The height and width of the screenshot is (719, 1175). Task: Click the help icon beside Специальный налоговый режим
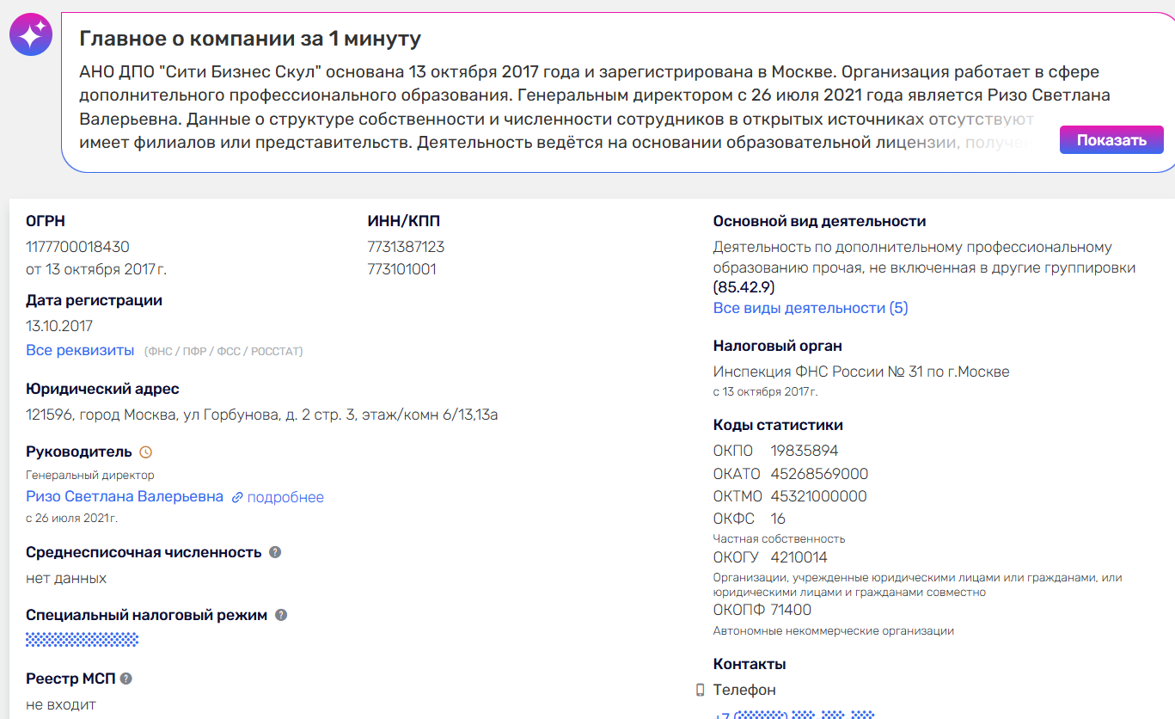281,615
